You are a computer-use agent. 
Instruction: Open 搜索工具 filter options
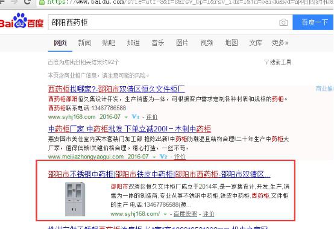pyautogui.click(x=277, y=62)
